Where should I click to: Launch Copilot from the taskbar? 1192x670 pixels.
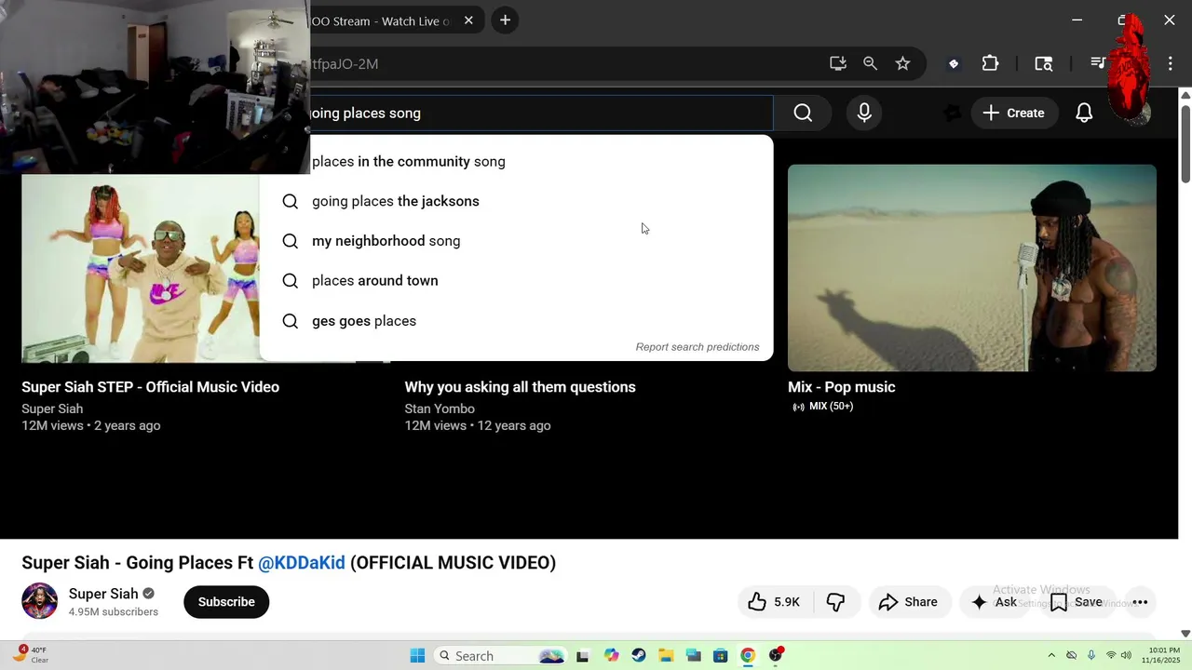[611, 655]
